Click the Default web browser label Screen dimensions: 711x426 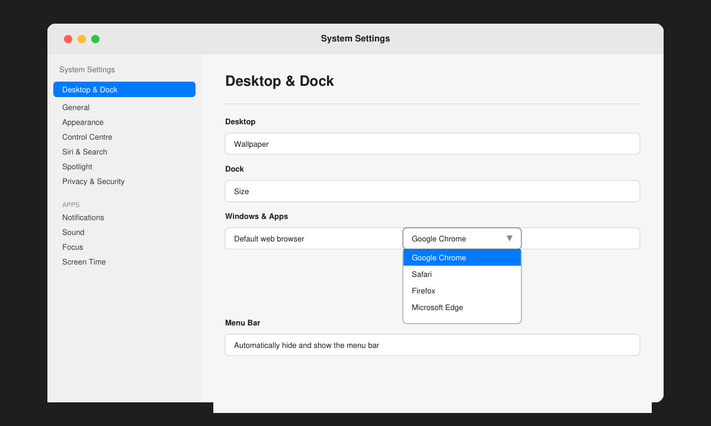click(269, 239)
